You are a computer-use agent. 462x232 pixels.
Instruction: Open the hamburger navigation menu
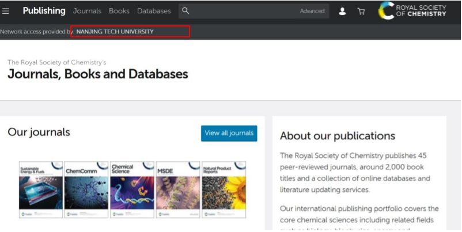(x=5, y=11)
